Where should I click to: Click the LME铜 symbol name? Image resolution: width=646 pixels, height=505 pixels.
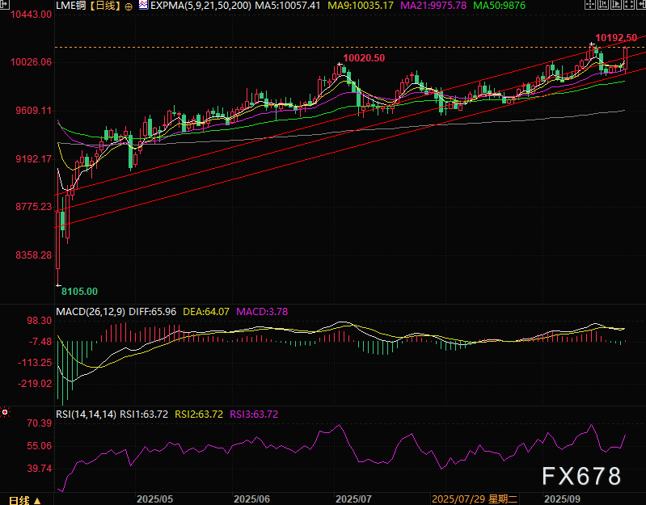point(70,6)
